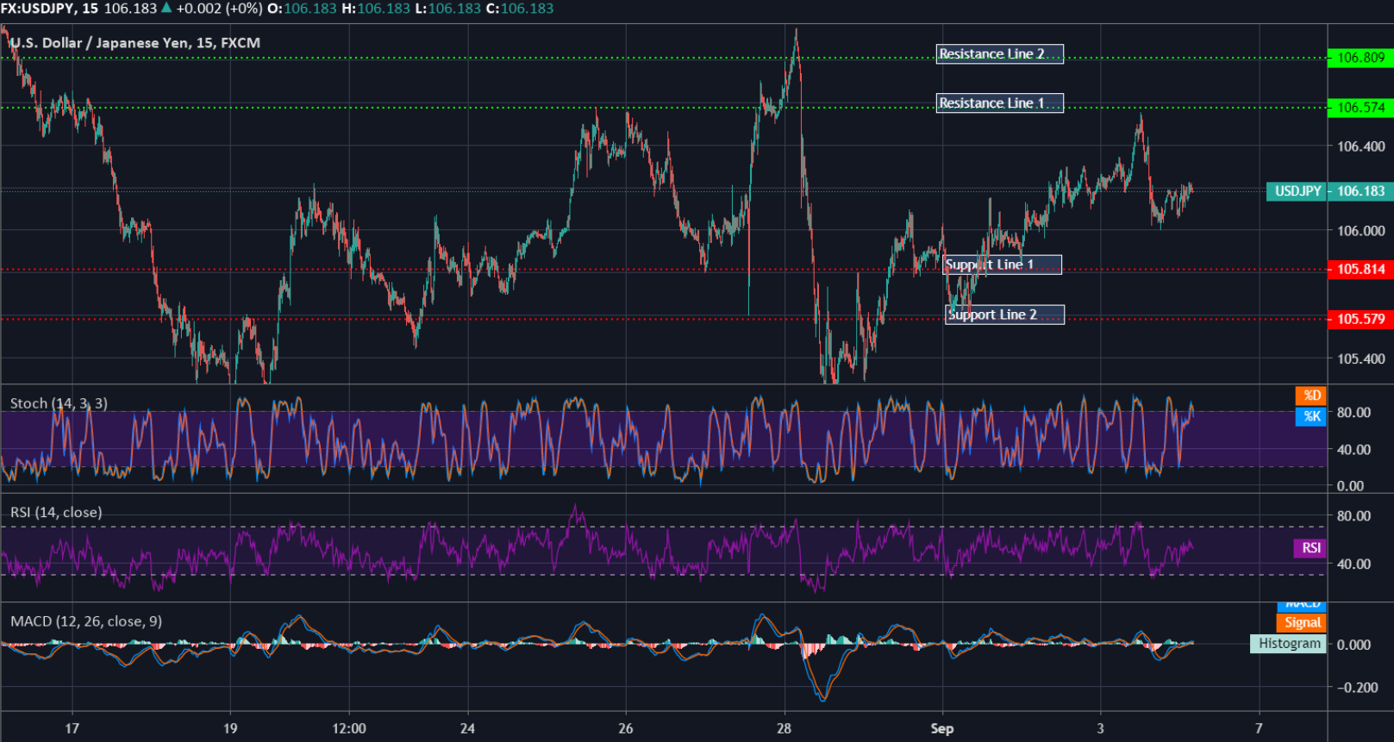Click the 7 date label on time axis
The image size is (1394, 742).
[x=1259, y=728]
